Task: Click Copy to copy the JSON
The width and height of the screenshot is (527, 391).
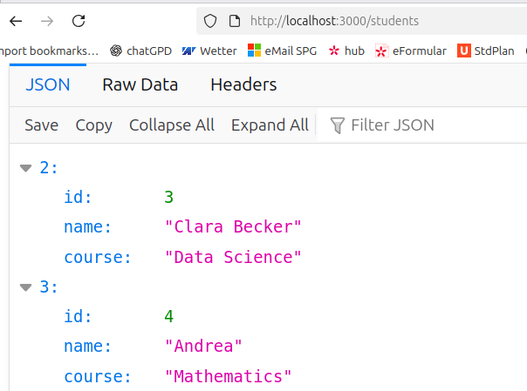Action: tap(93, 125)
